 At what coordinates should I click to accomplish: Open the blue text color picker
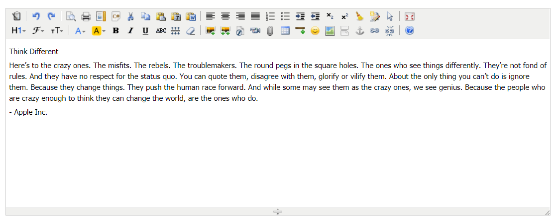(x=80, y=31)
